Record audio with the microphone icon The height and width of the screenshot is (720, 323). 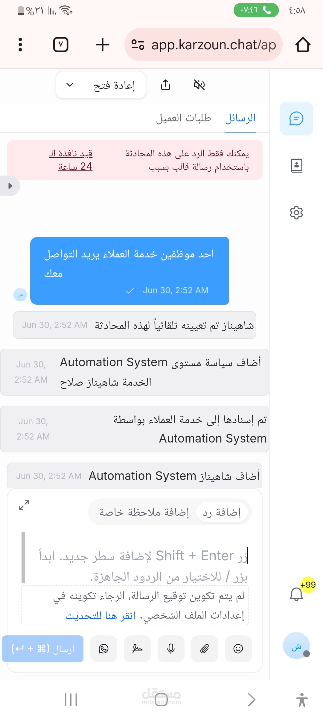point(171,649)
